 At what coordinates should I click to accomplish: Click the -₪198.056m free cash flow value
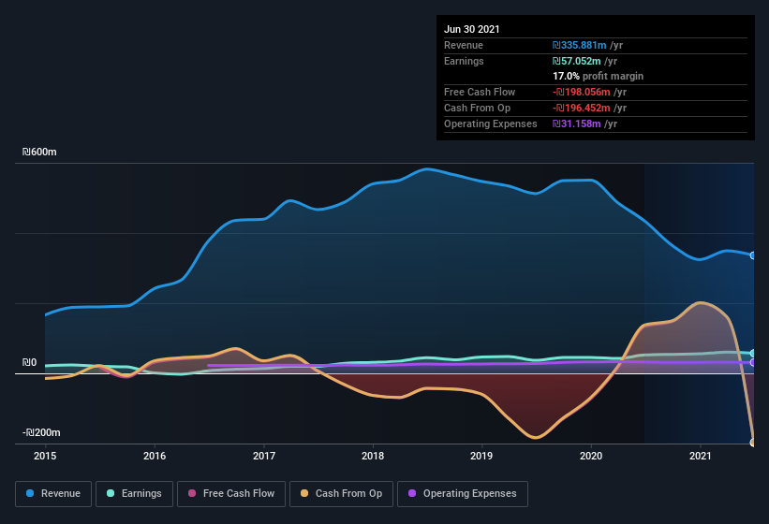(581, 92)
